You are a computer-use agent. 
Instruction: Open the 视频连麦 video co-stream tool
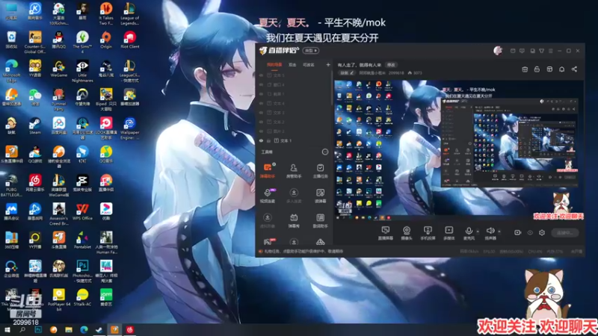268,196
